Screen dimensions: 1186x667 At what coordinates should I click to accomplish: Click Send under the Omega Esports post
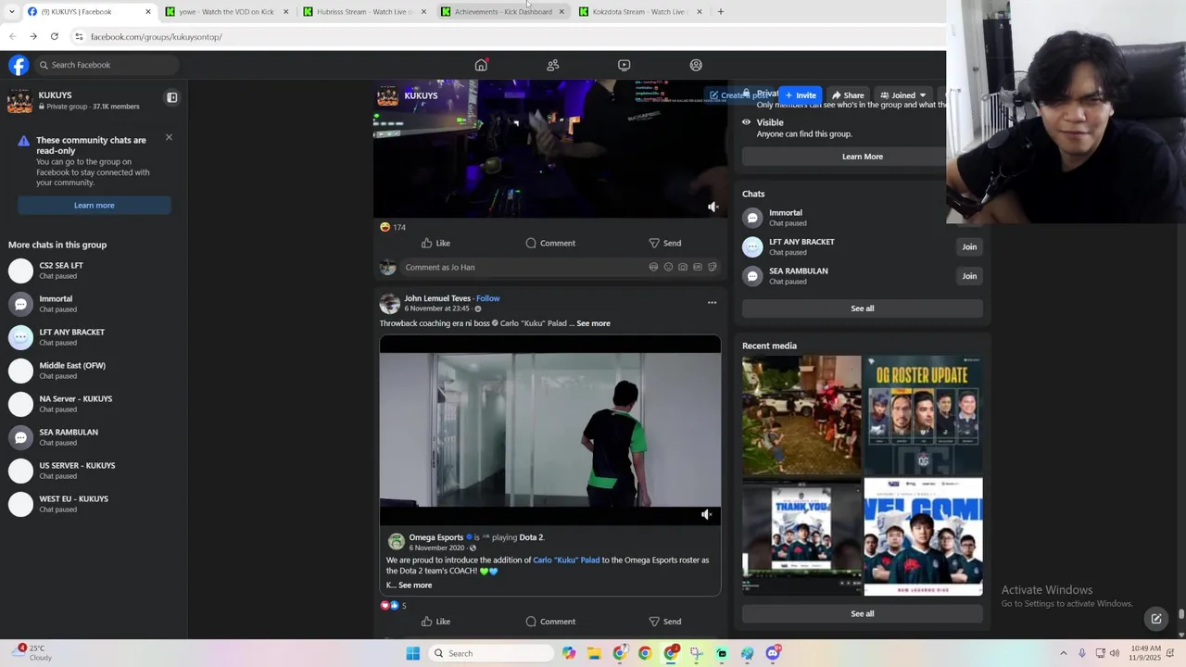point(665,622)
